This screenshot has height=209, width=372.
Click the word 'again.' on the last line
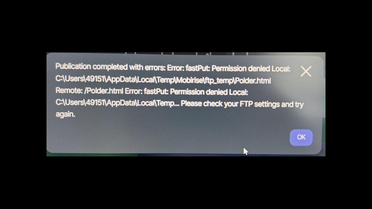click(x=65, y=114)
